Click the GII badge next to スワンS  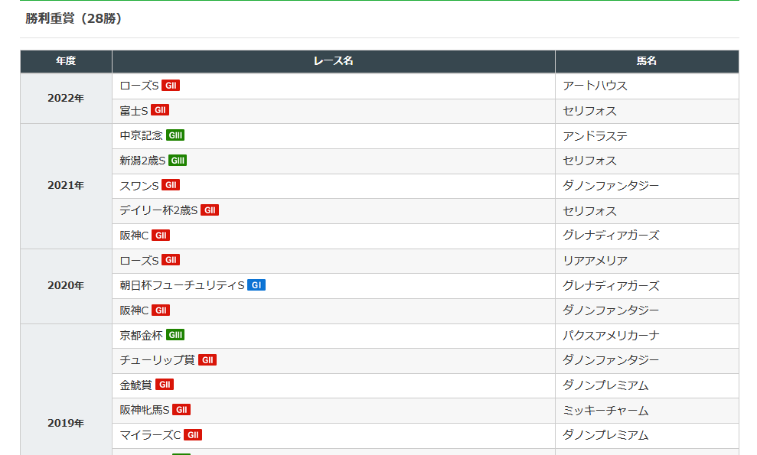tap(171, 185)
